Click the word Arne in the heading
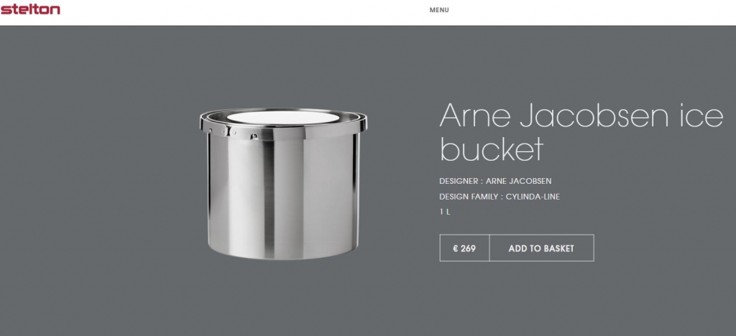Image resolution: width=736 pixels, height=336 pixels. (474, 115)
